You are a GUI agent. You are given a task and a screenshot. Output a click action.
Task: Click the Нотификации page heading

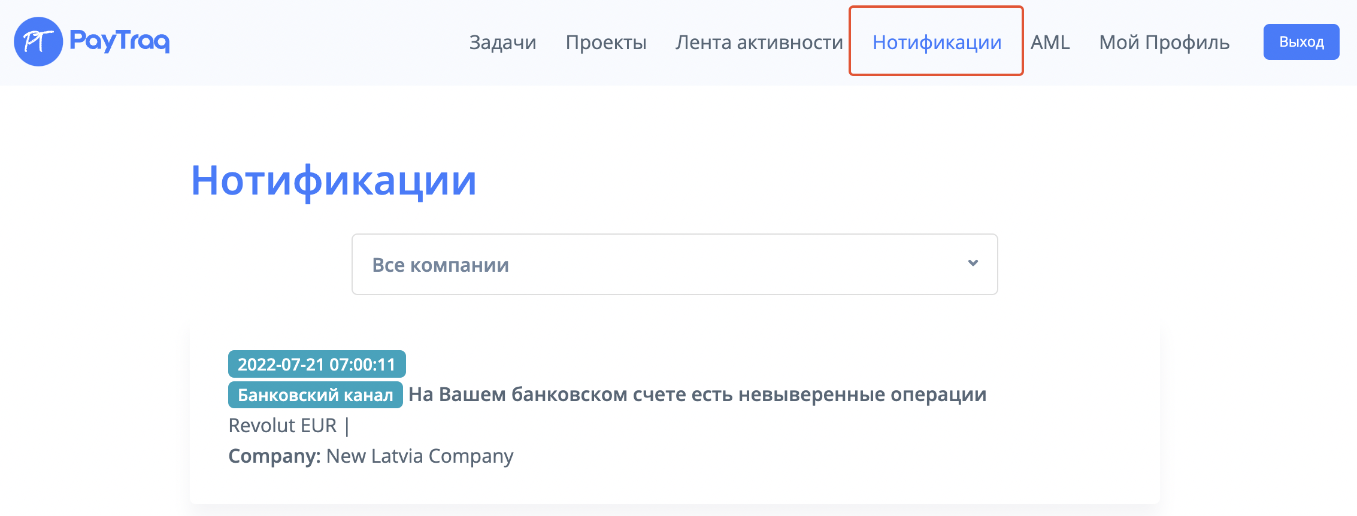click(334, 180)
